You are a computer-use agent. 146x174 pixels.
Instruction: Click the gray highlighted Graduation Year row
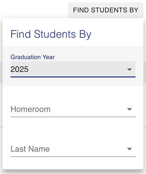[73, 66]
